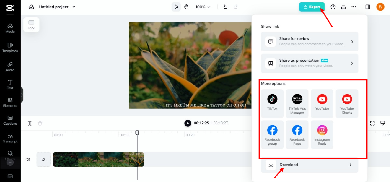Select Share as presentation option
Viewport: 391px width, 182px height.
309,63
